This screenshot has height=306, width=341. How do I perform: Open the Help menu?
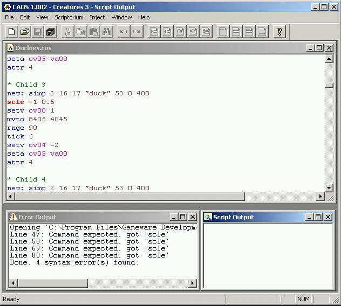pos(144,17)
